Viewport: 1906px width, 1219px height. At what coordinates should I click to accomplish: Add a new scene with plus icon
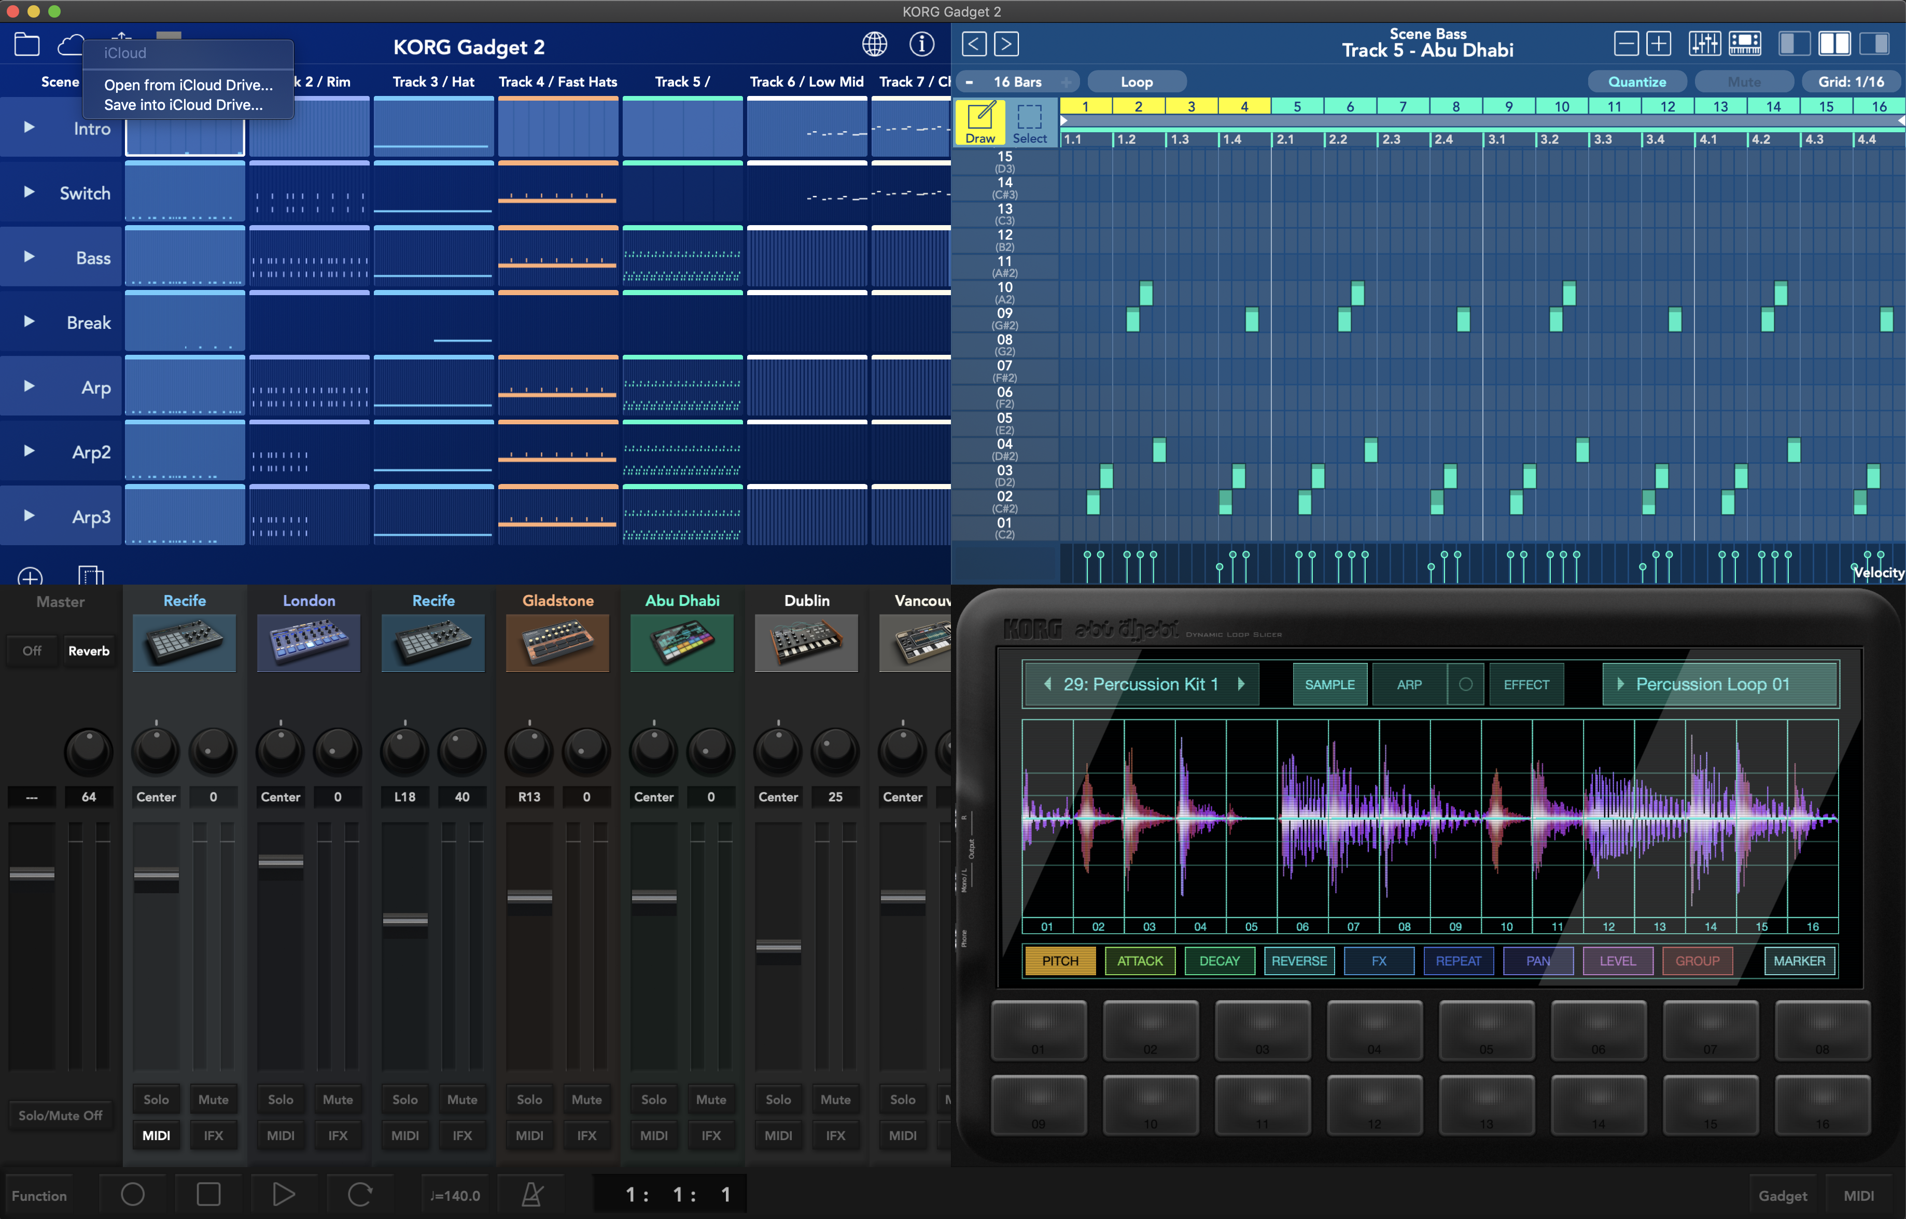tap(30, 577)
